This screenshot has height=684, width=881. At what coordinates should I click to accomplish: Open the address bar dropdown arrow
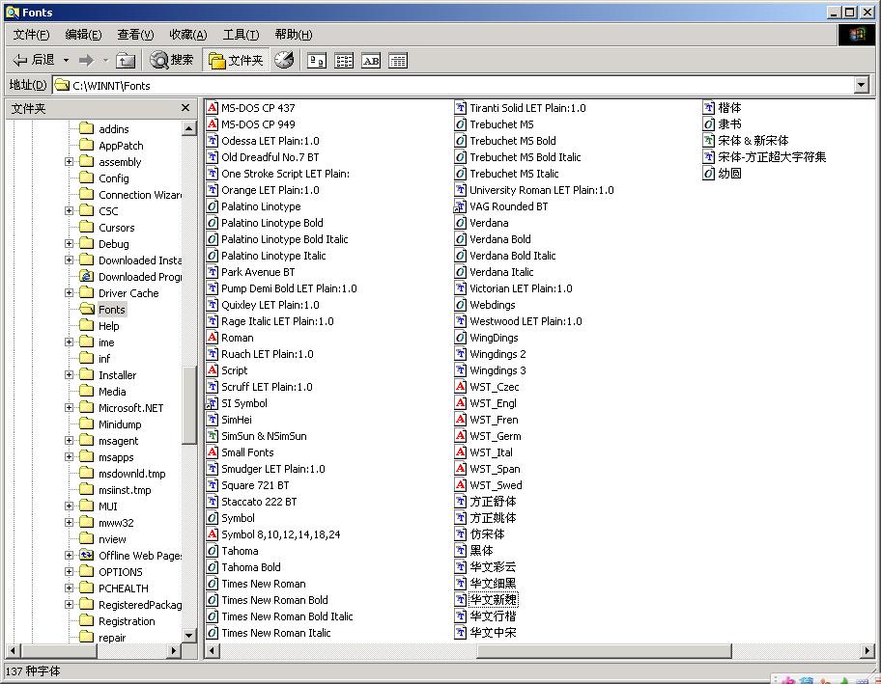[862, 85]
